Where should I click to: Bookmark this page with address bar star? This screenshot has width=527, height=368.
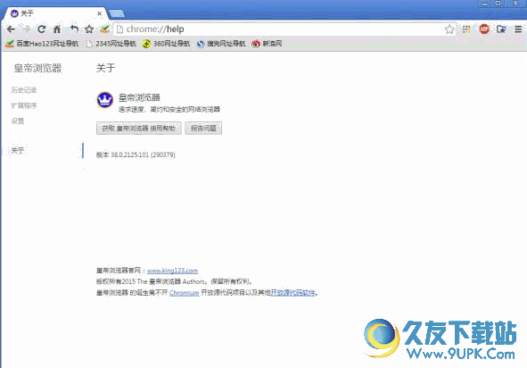449,29
